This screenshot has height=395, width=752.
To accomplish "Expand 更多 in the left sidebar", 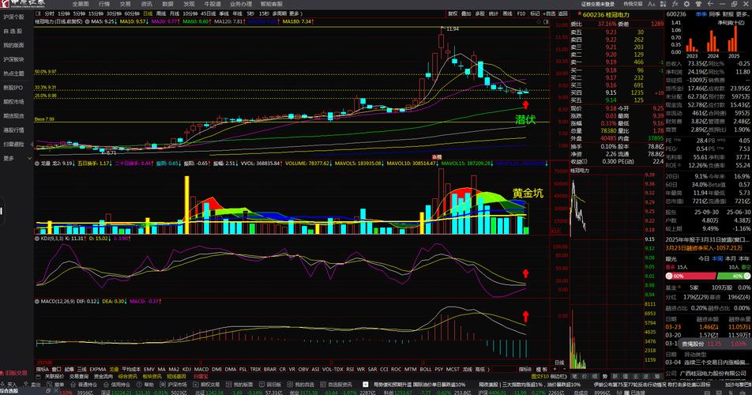I will coord(9,158).
